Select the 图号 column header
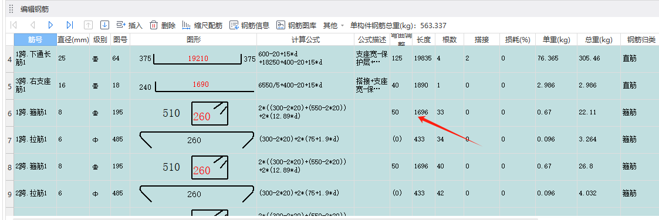 (120, 39)
